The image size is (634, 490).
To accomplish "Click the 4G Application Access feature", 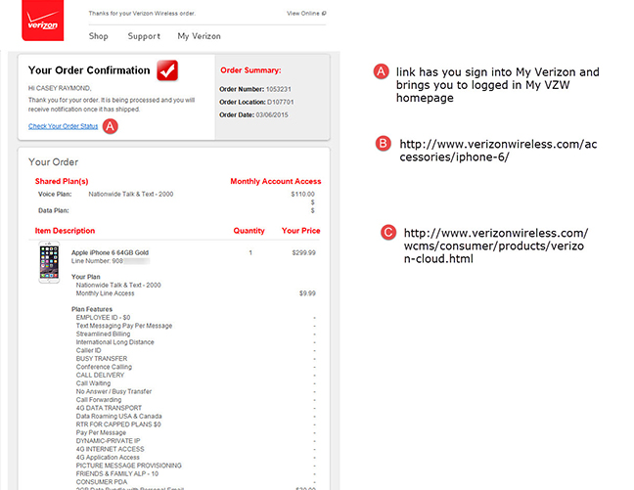I will click(108, 458).
